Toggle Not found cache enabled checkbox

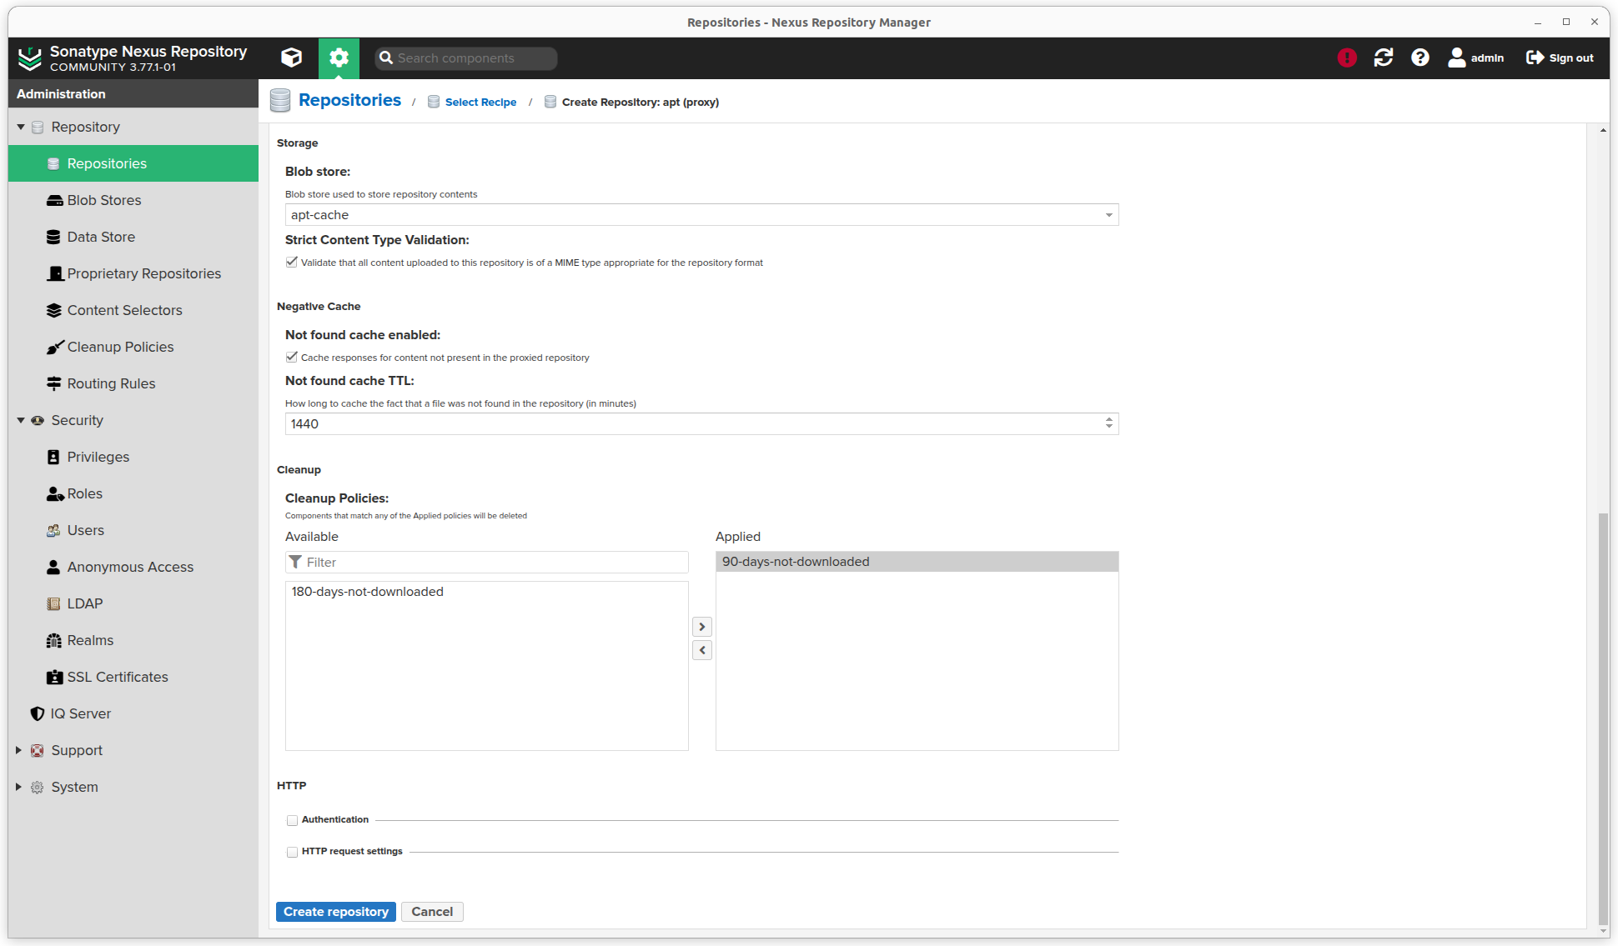[292, 357]
